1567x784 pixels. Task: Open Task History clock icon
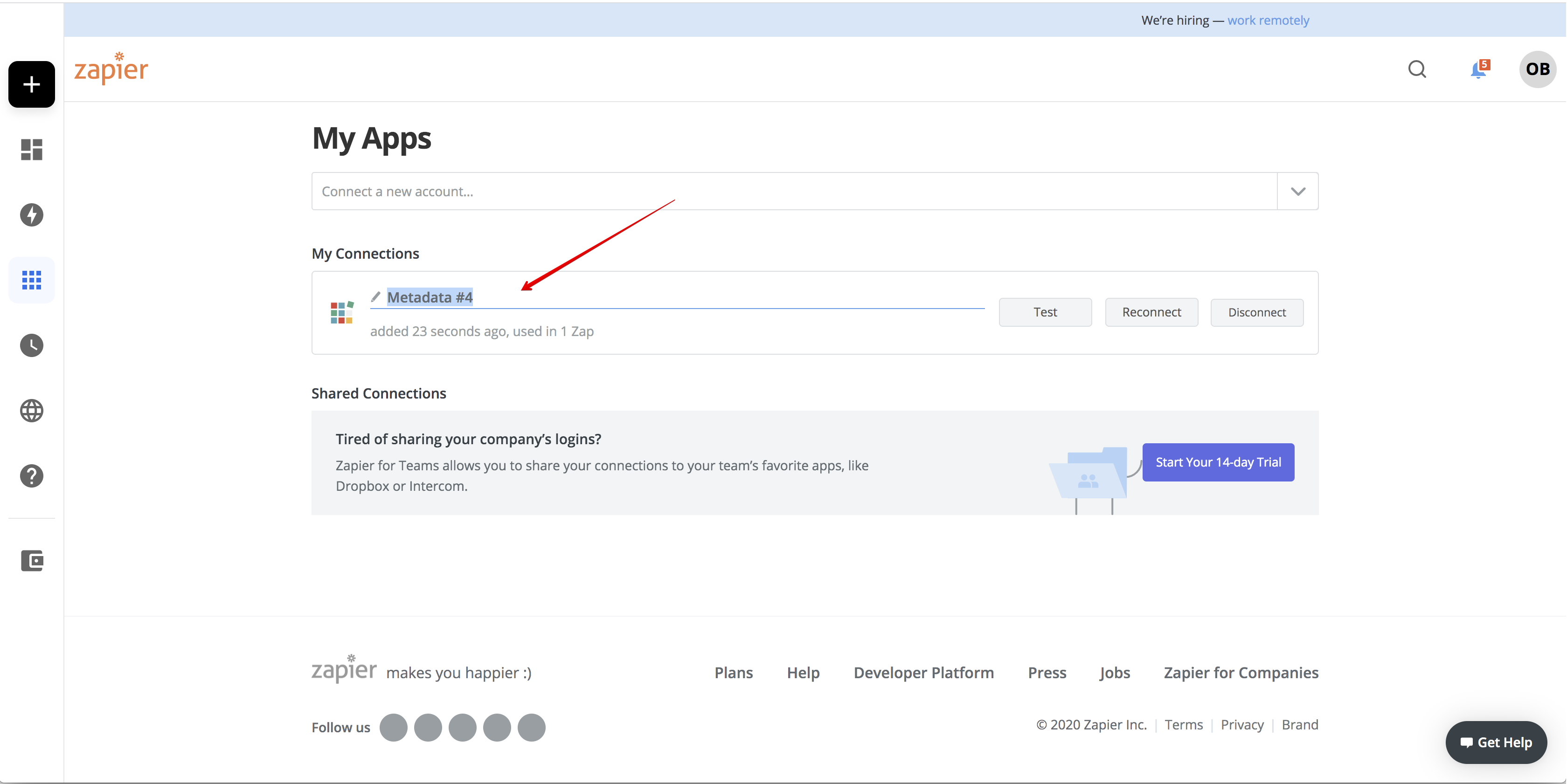(x=32, y=345)
